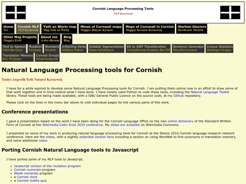
Task: Follow the 'extended version here' link
Action: 97,137
